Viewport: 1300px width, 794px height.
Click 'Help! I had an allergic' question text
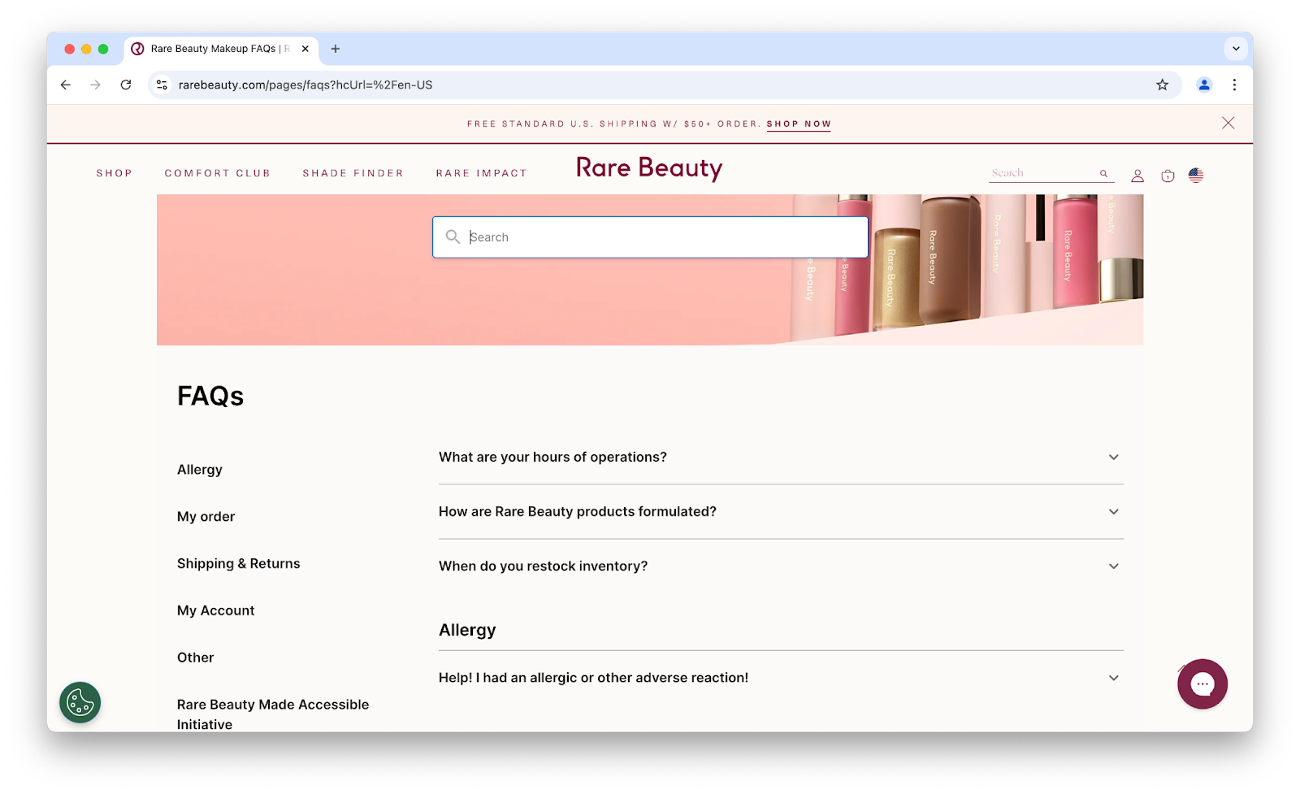[x=593, y=678]
